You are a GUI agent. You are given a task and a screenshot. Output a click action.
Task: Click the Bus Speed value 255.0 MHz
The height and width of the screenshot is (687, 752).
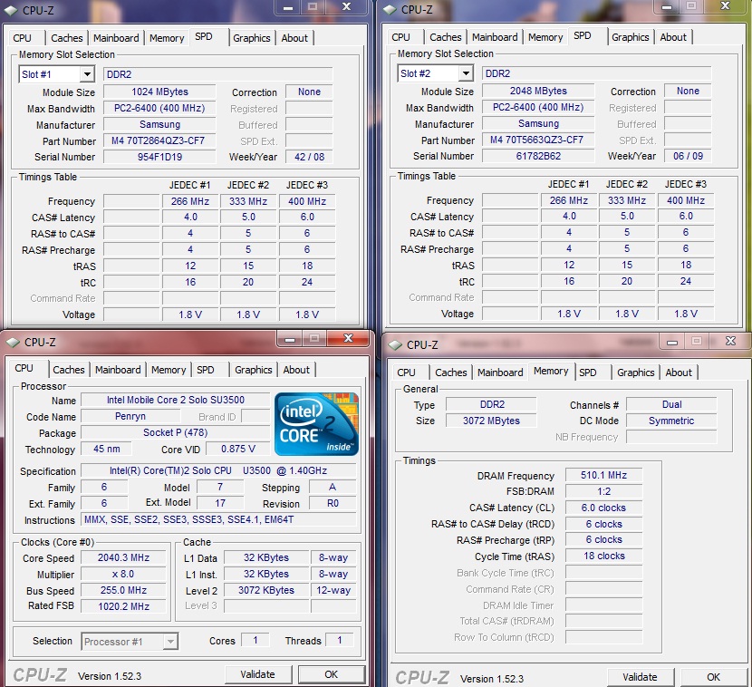pyautogui.click(x=123, y=590)
